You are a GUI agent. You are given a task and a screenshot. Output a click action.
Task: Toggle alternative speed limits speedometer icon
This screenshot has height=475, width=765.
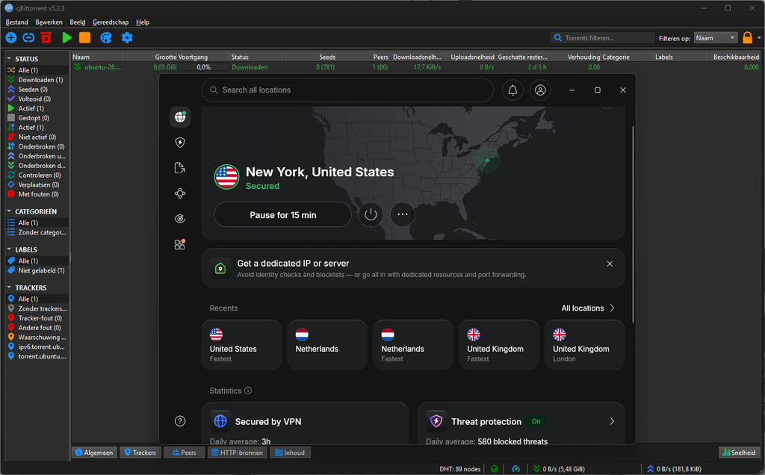tap(515, 469)
